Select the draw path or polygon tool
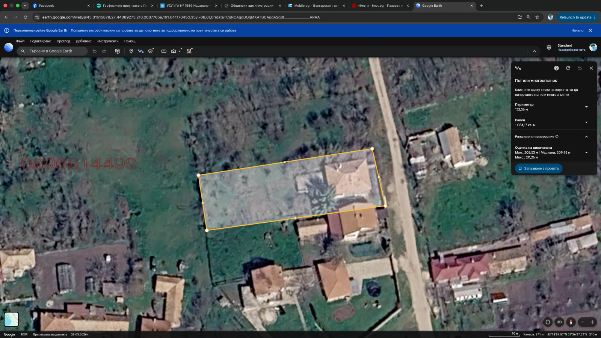The height and width of the screenshot is (338, 601). click(140, 51)
